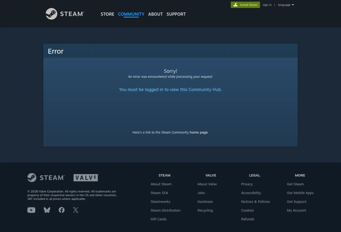Click the LEGAL footer column heading

[x=254, y=175]
